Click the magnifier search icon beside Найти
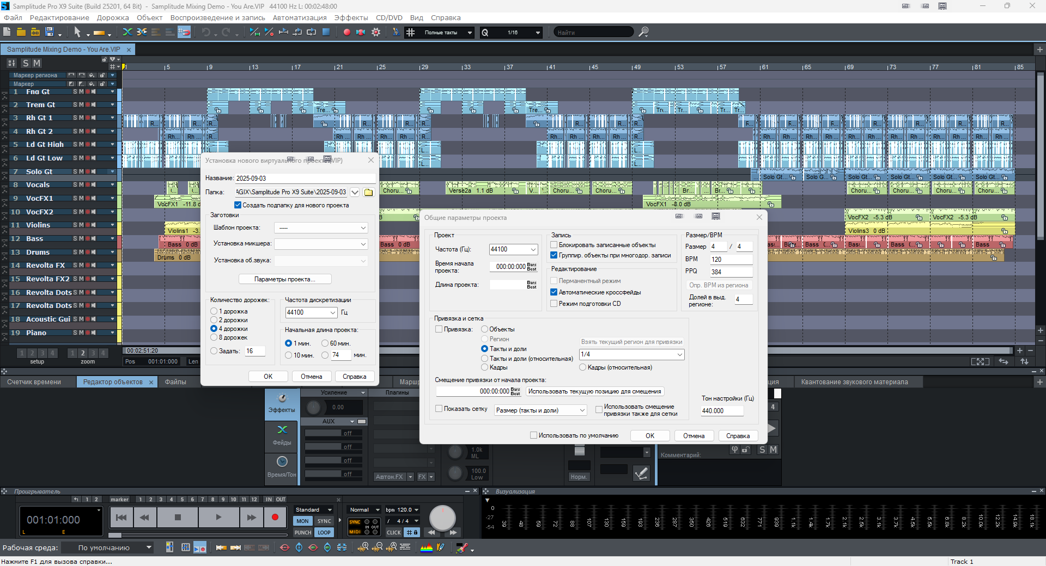Viewport: 1046px width, 566px height. tap(643, 32)
